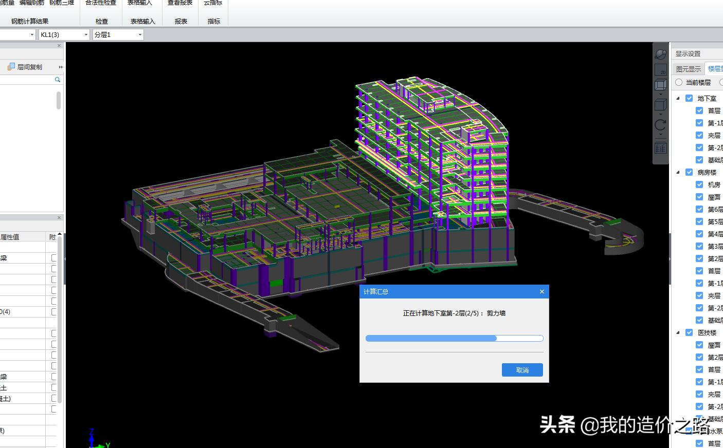Open the KL1(3) dropdown
Image resolution: width=723 pixels, height=448 pixels.
click(86, 35)
